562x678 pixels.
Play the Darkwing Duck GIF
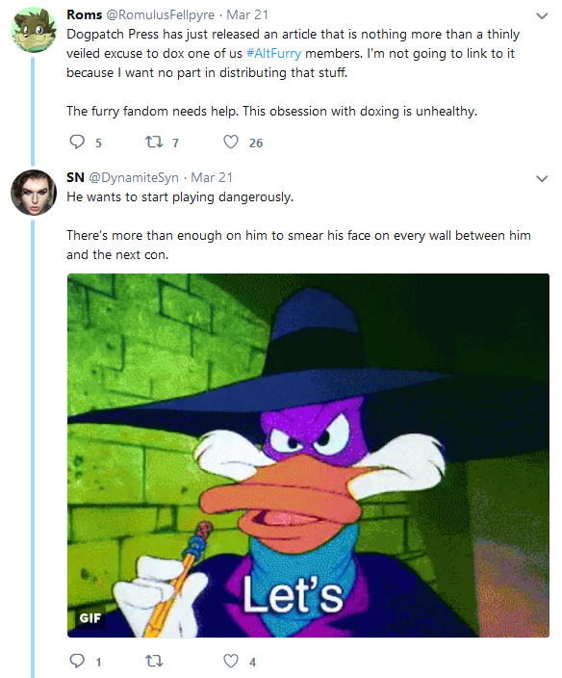click(x=308, y=456)
